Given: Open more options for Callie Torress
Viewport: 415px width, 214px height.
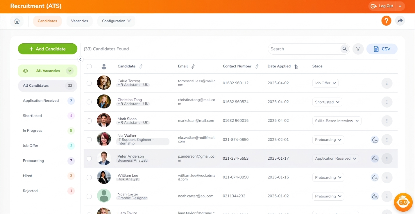Looking at the screenshot, I should (387, 83).
